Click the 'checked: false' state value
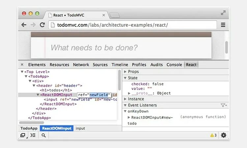Image resolution: width=247 pixels, height=148 pixels. tap(148, 84)
